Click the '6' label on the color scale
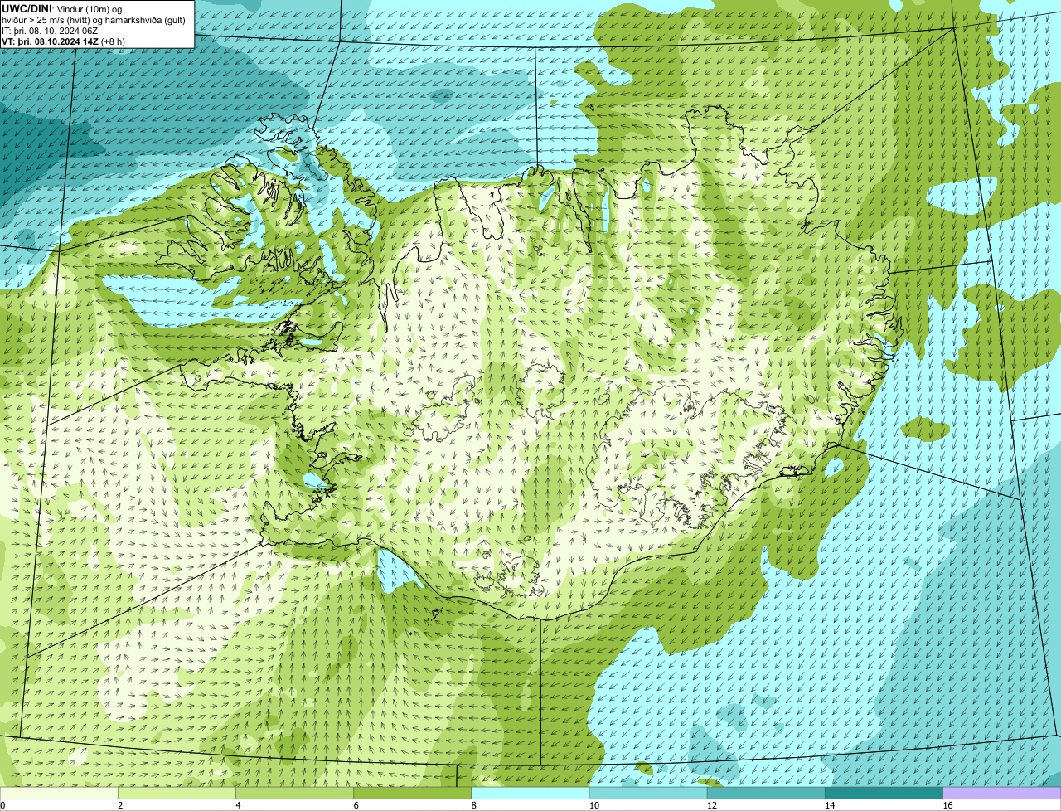 pos(356,805)
